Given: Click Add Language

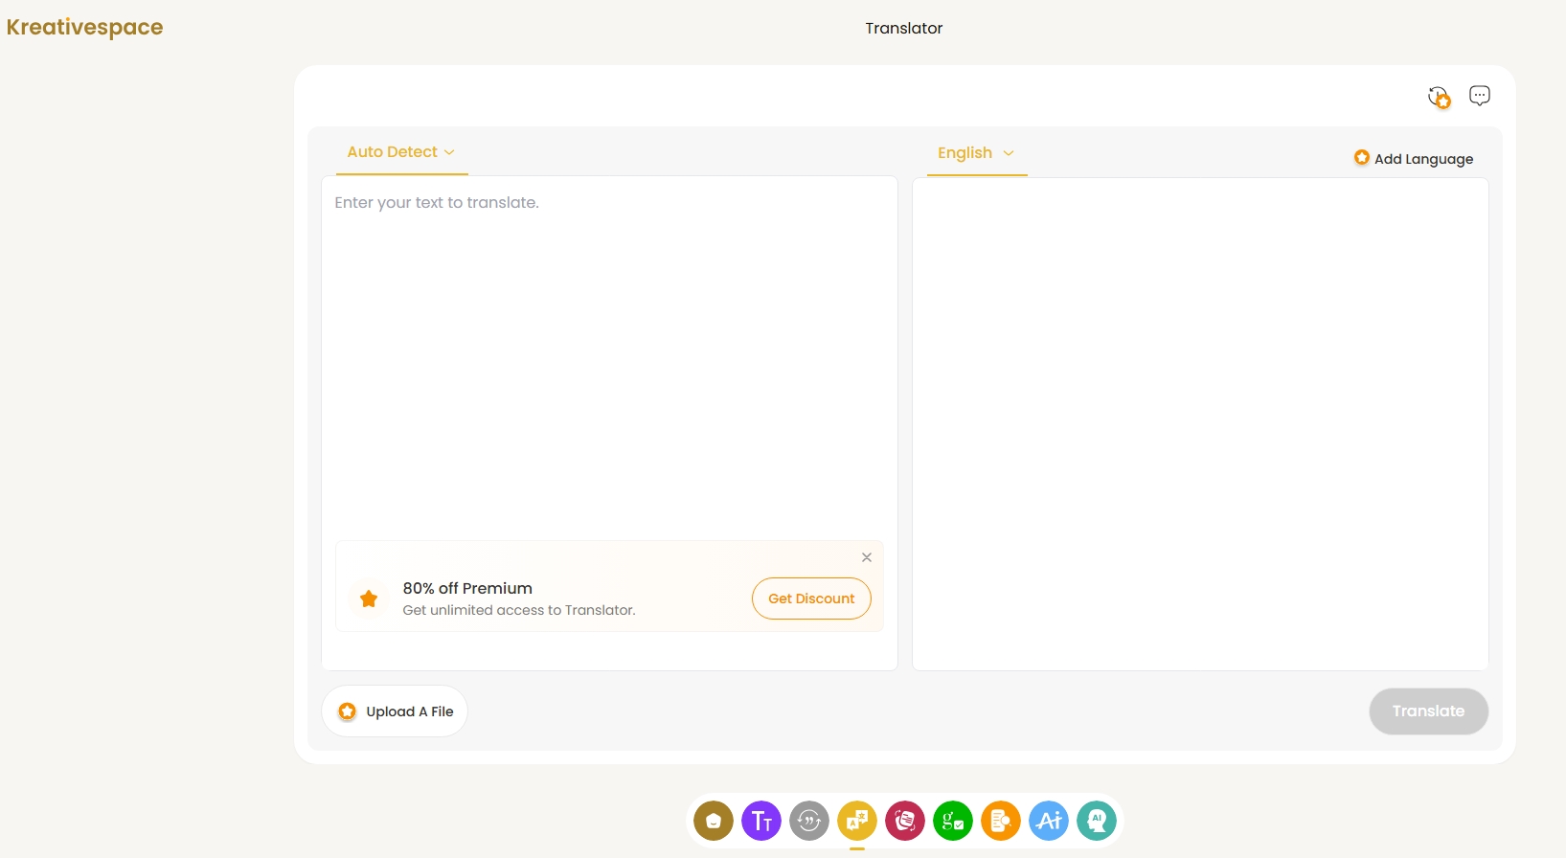Looking at the screenshot, I should (1414, 159).
